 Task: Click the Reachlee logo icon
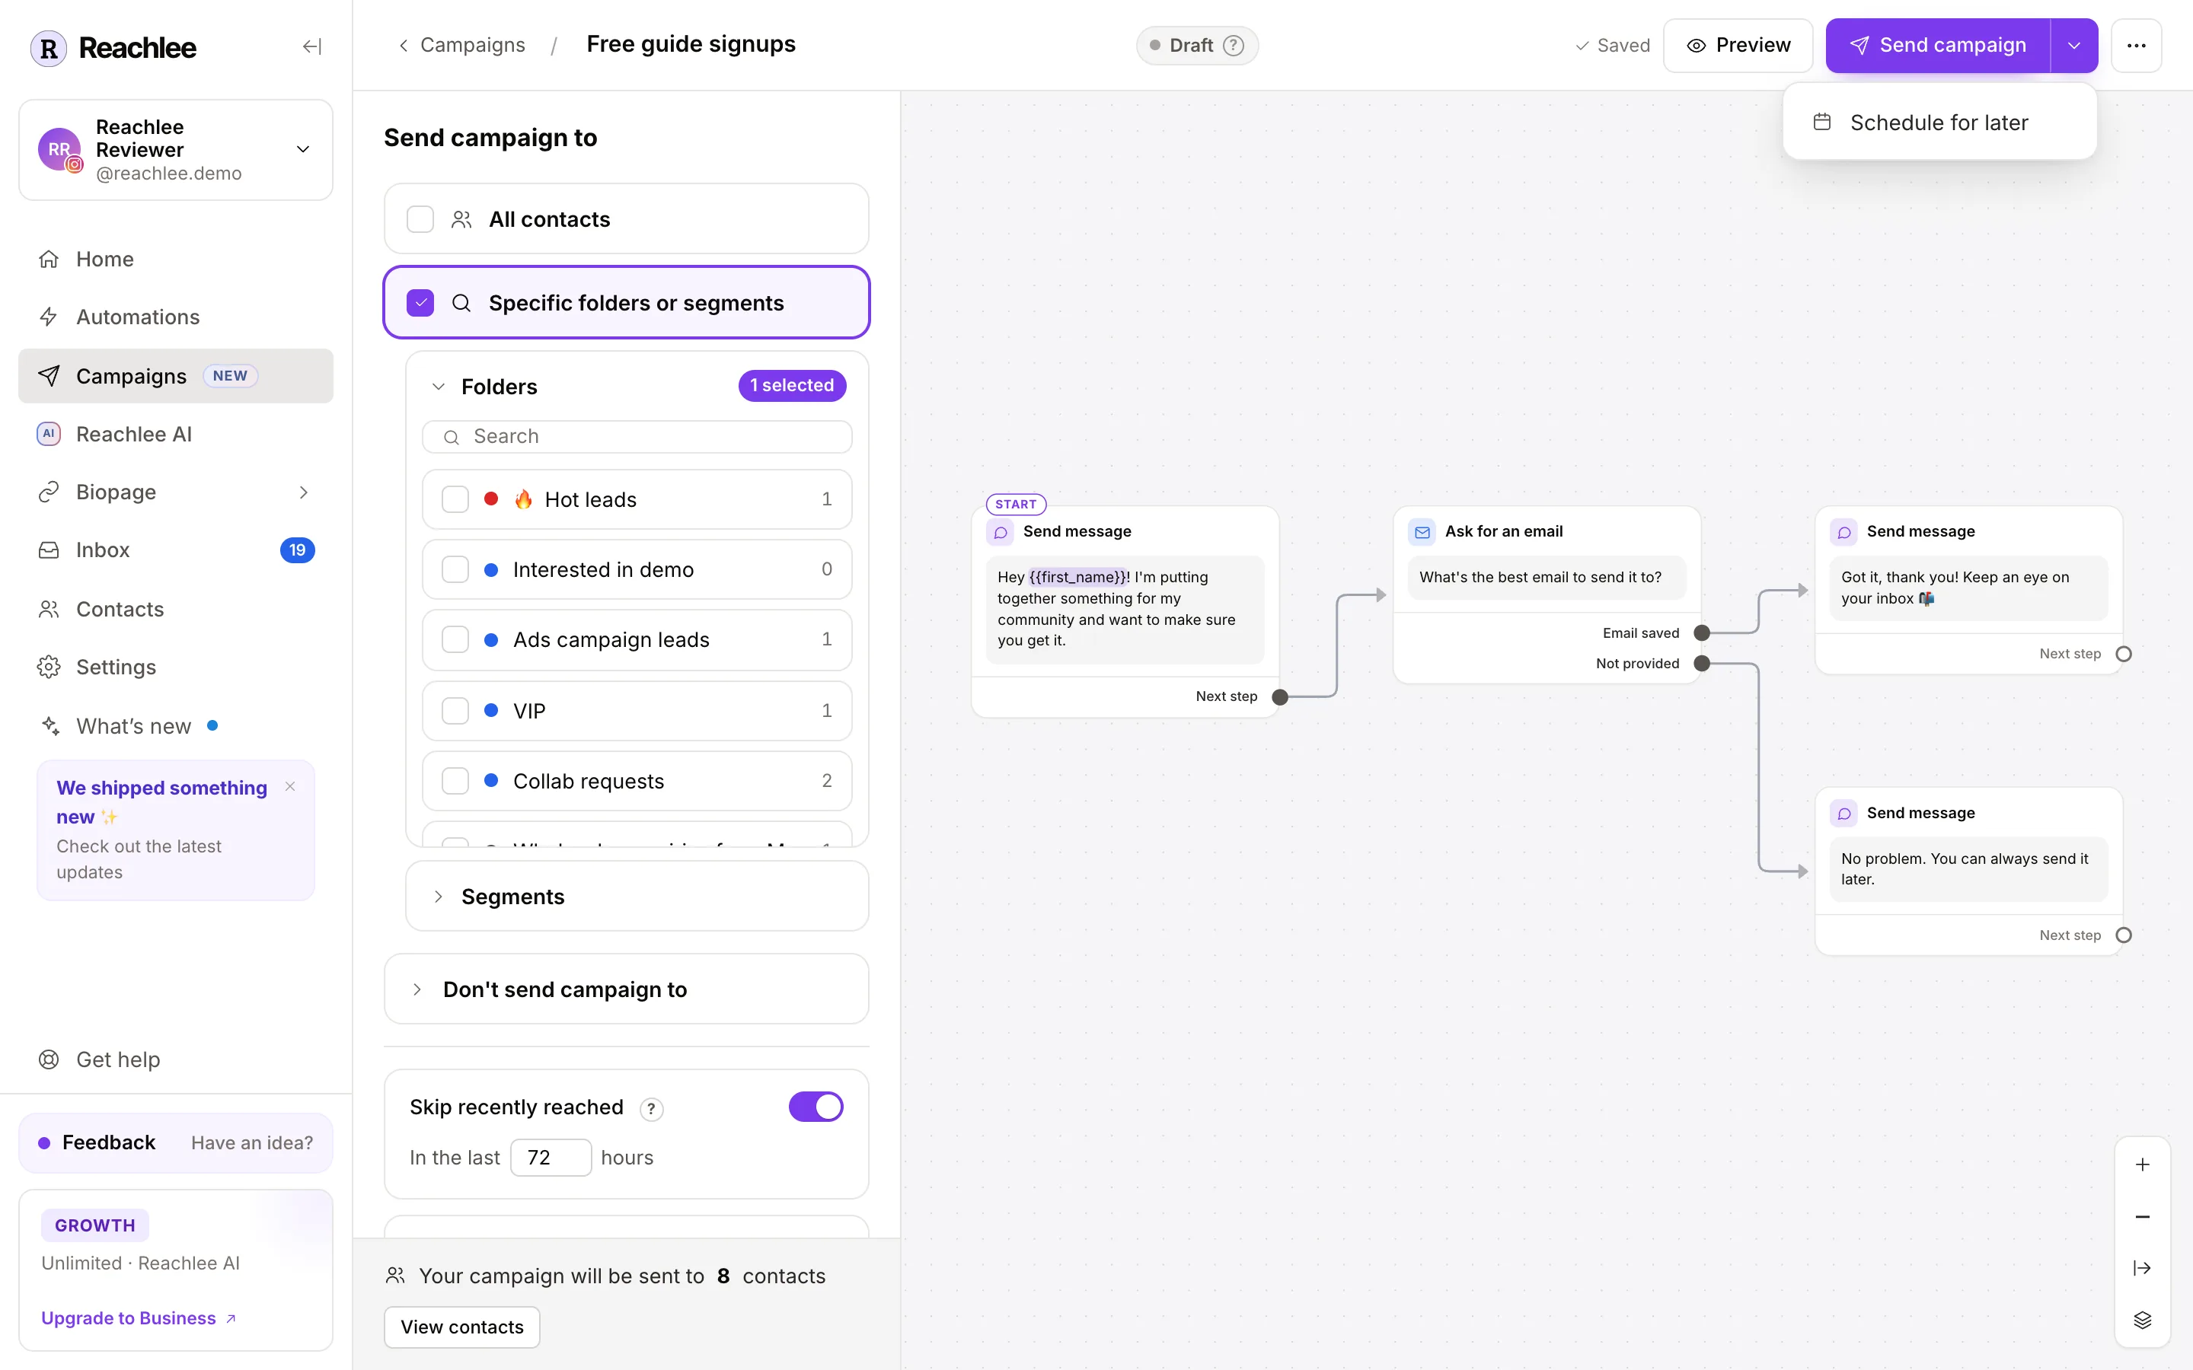pos(48,48)
